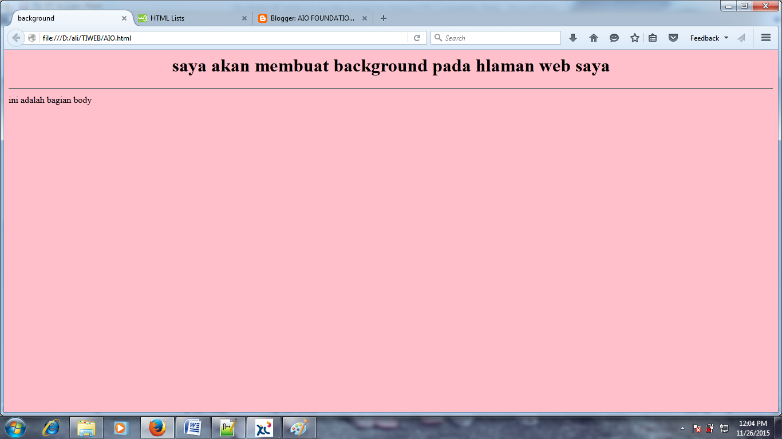Bookmark this page with the star icon
The width and height of the screenshot is (782, 439).
tap(634, 38)
